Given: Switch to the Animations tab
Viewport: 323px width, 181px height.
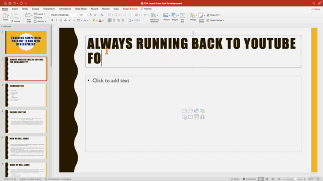Looking at the screenshot, I should (x=65, y=9).
